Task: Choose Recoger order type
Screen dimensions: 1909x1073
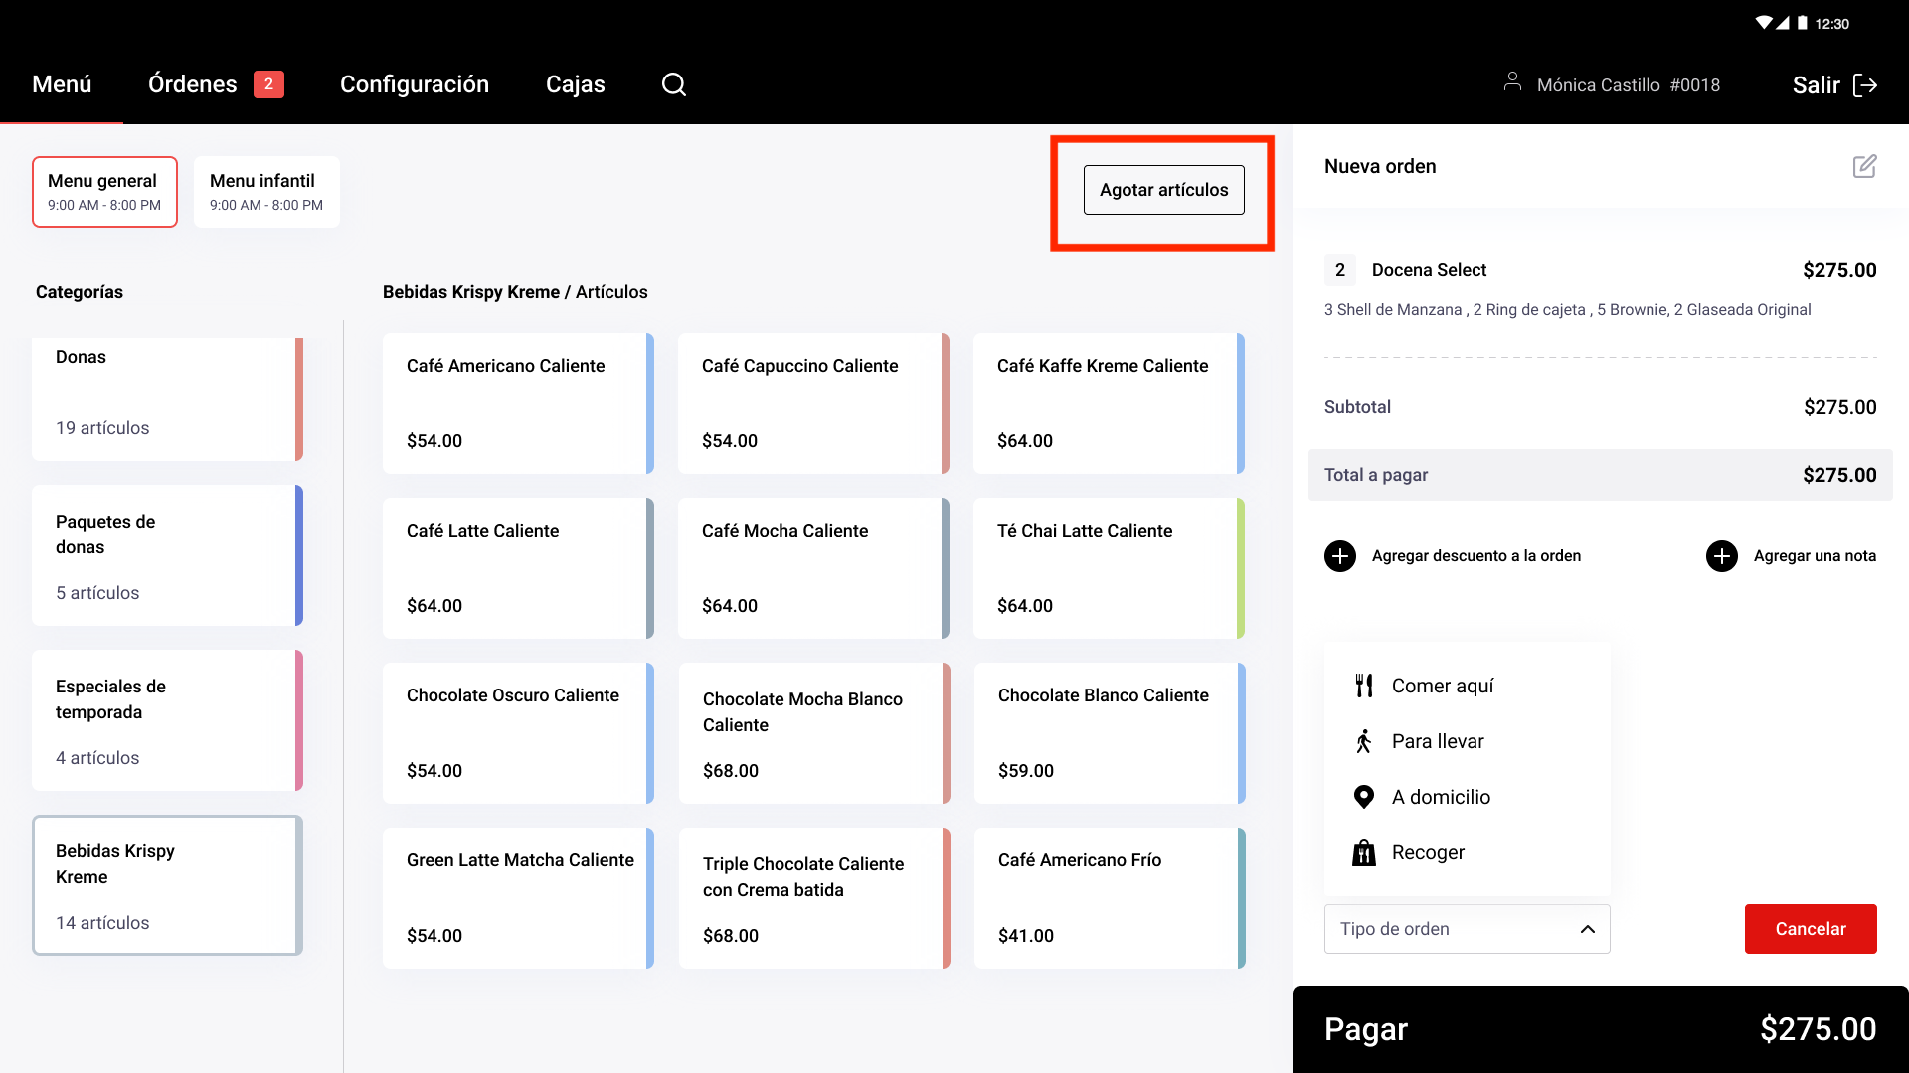Action: (1468, 852)
